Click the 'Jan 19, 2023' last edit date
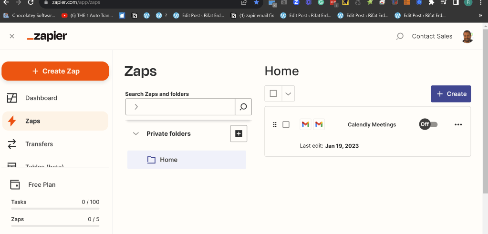The image size is (488, 234). [x=342, y=146]
